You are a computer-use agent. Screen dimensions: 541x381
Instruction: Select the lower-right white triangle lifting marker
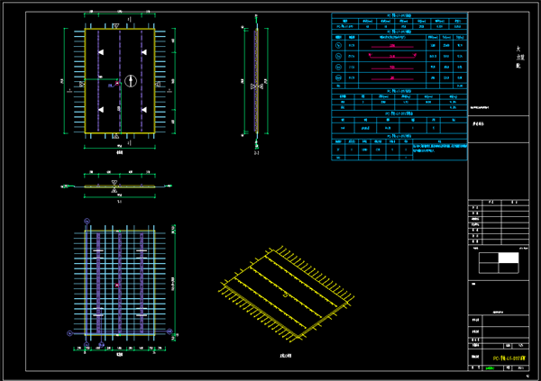(144, 110)
